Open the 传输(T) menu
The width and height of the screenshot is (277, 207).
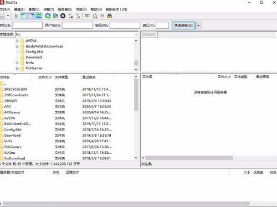tap(49, 9)
